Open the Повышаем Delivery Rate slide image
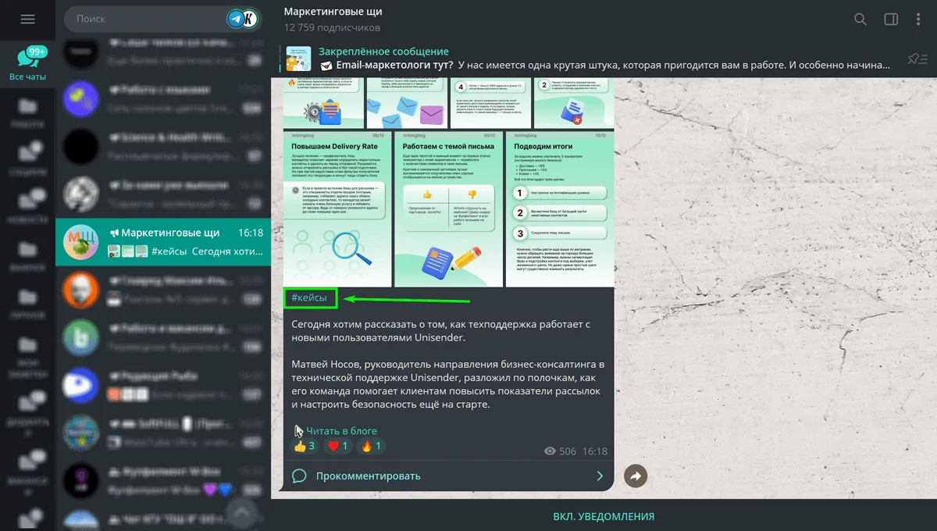937x531 pixels. click(338, 208)
